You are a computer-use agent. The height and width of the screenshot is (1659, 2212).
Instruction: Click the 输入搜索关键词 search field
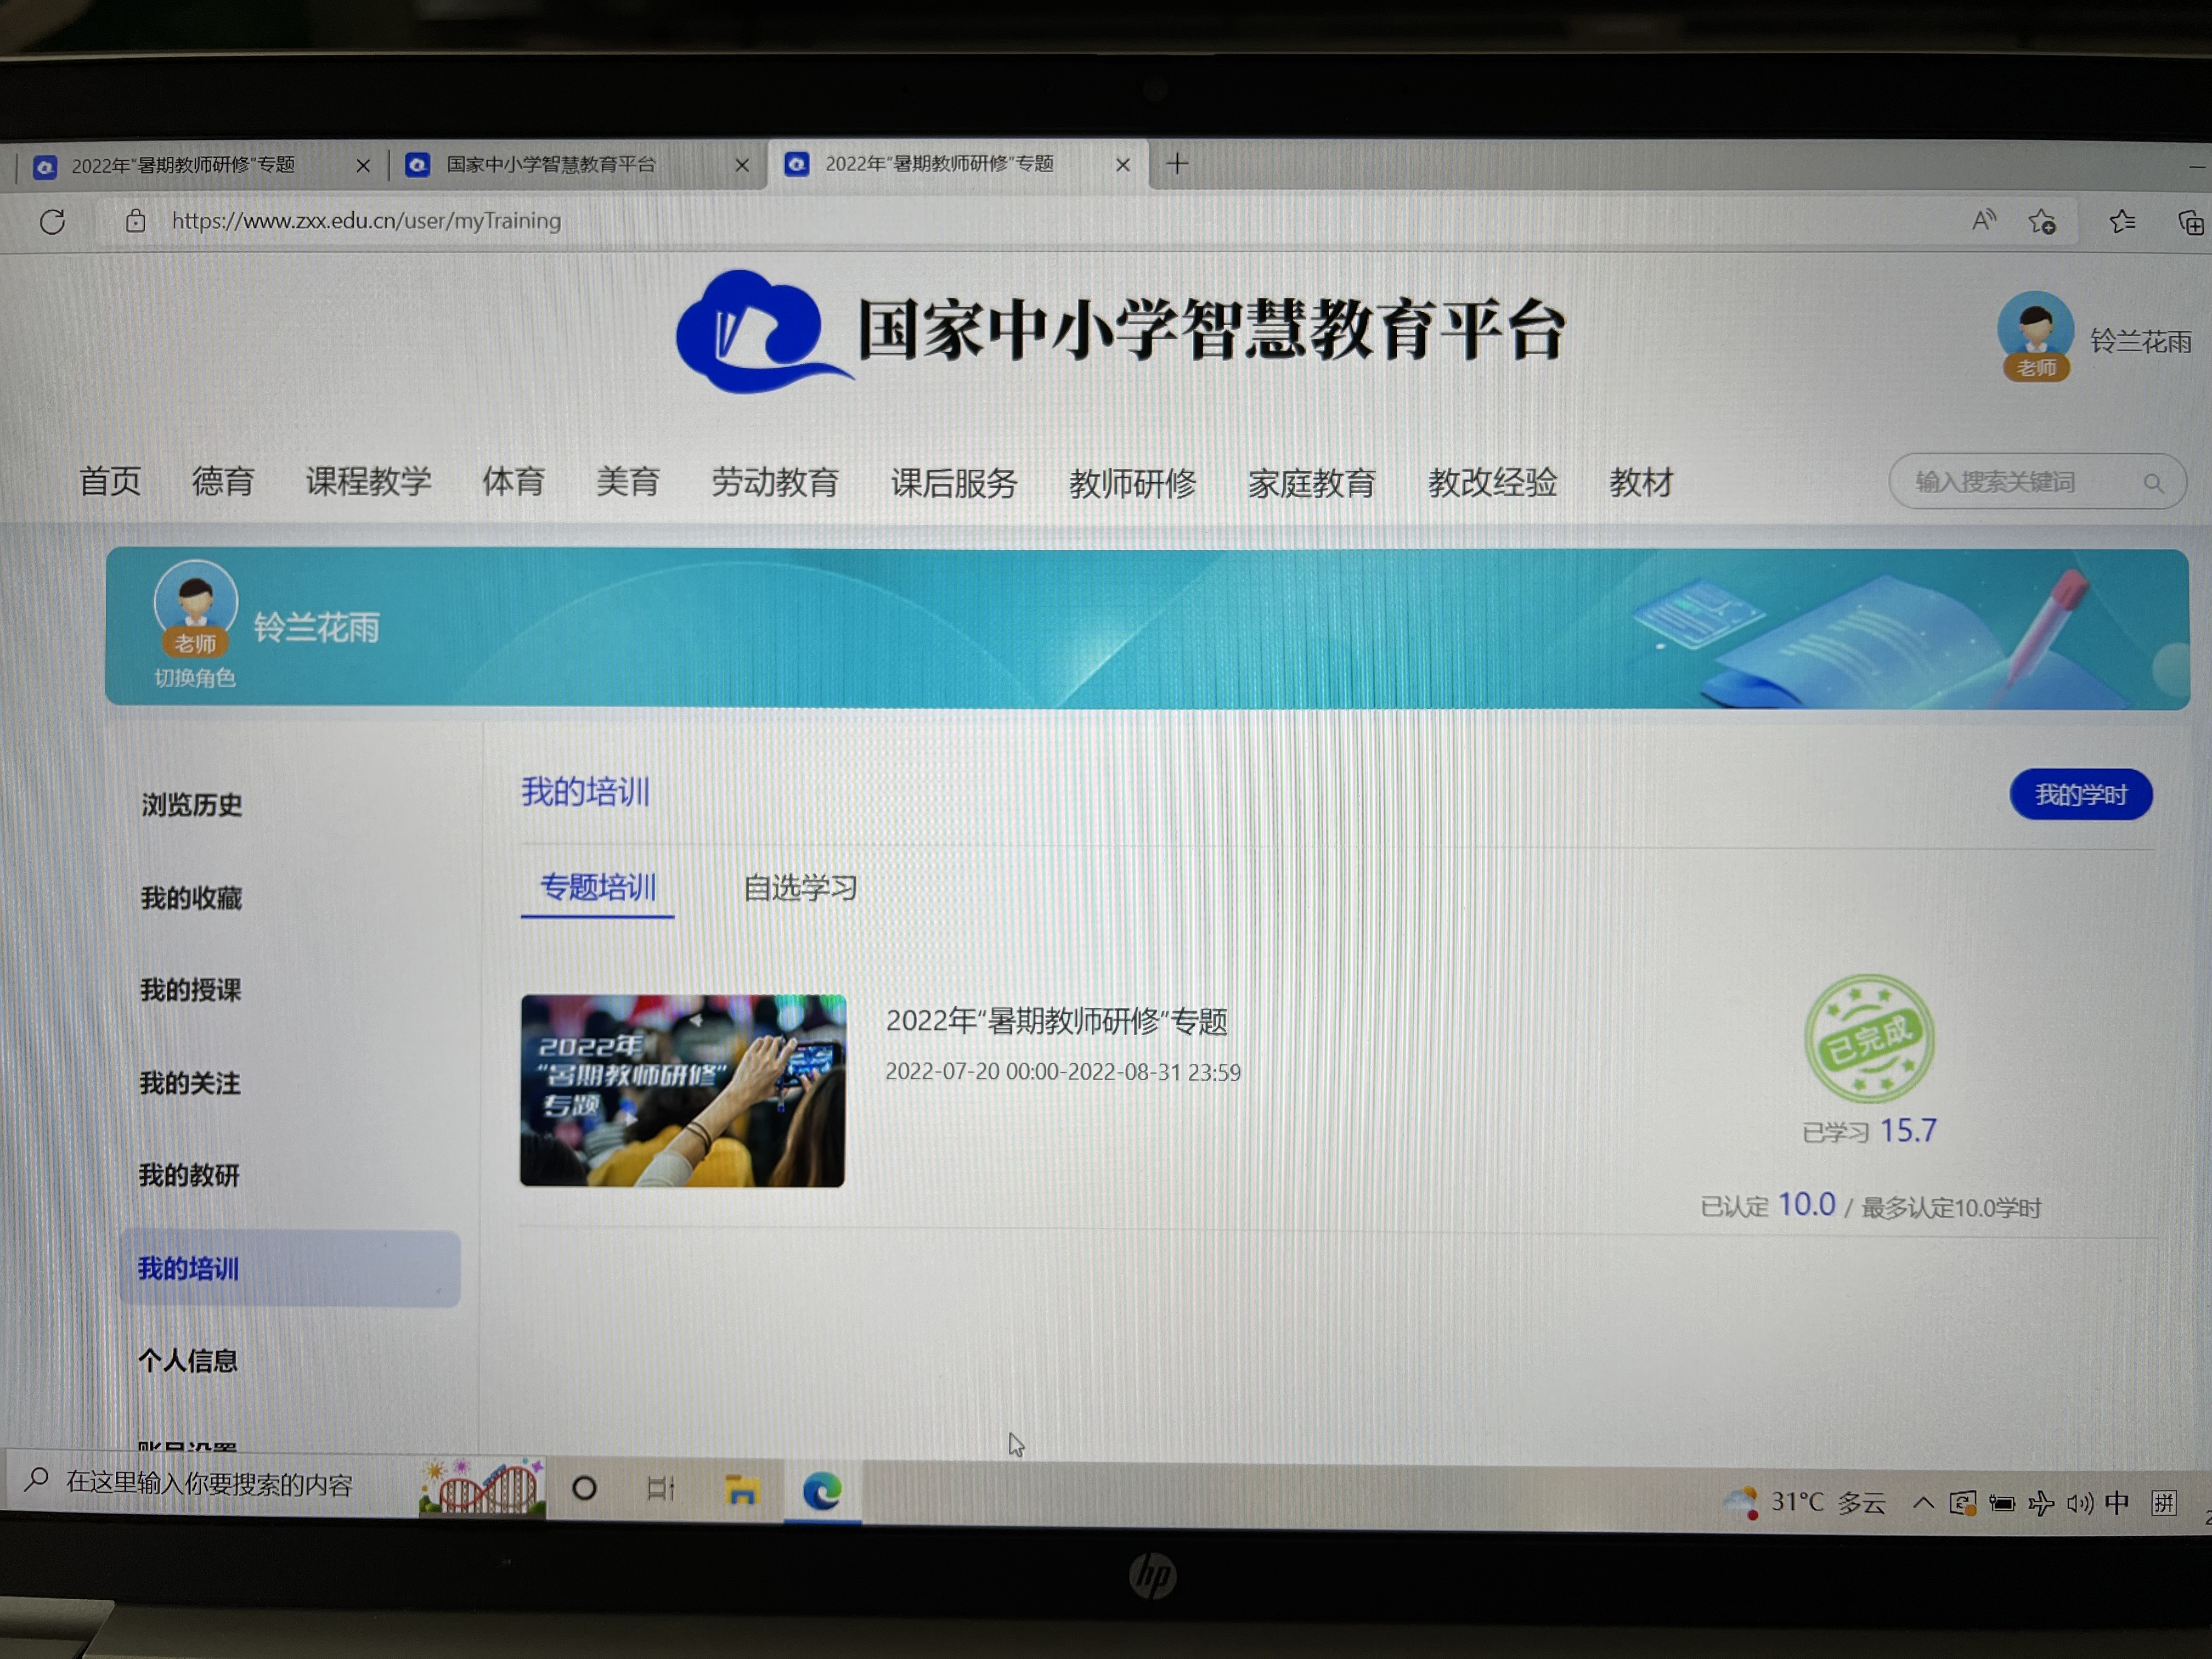(x=2010, y=483)
